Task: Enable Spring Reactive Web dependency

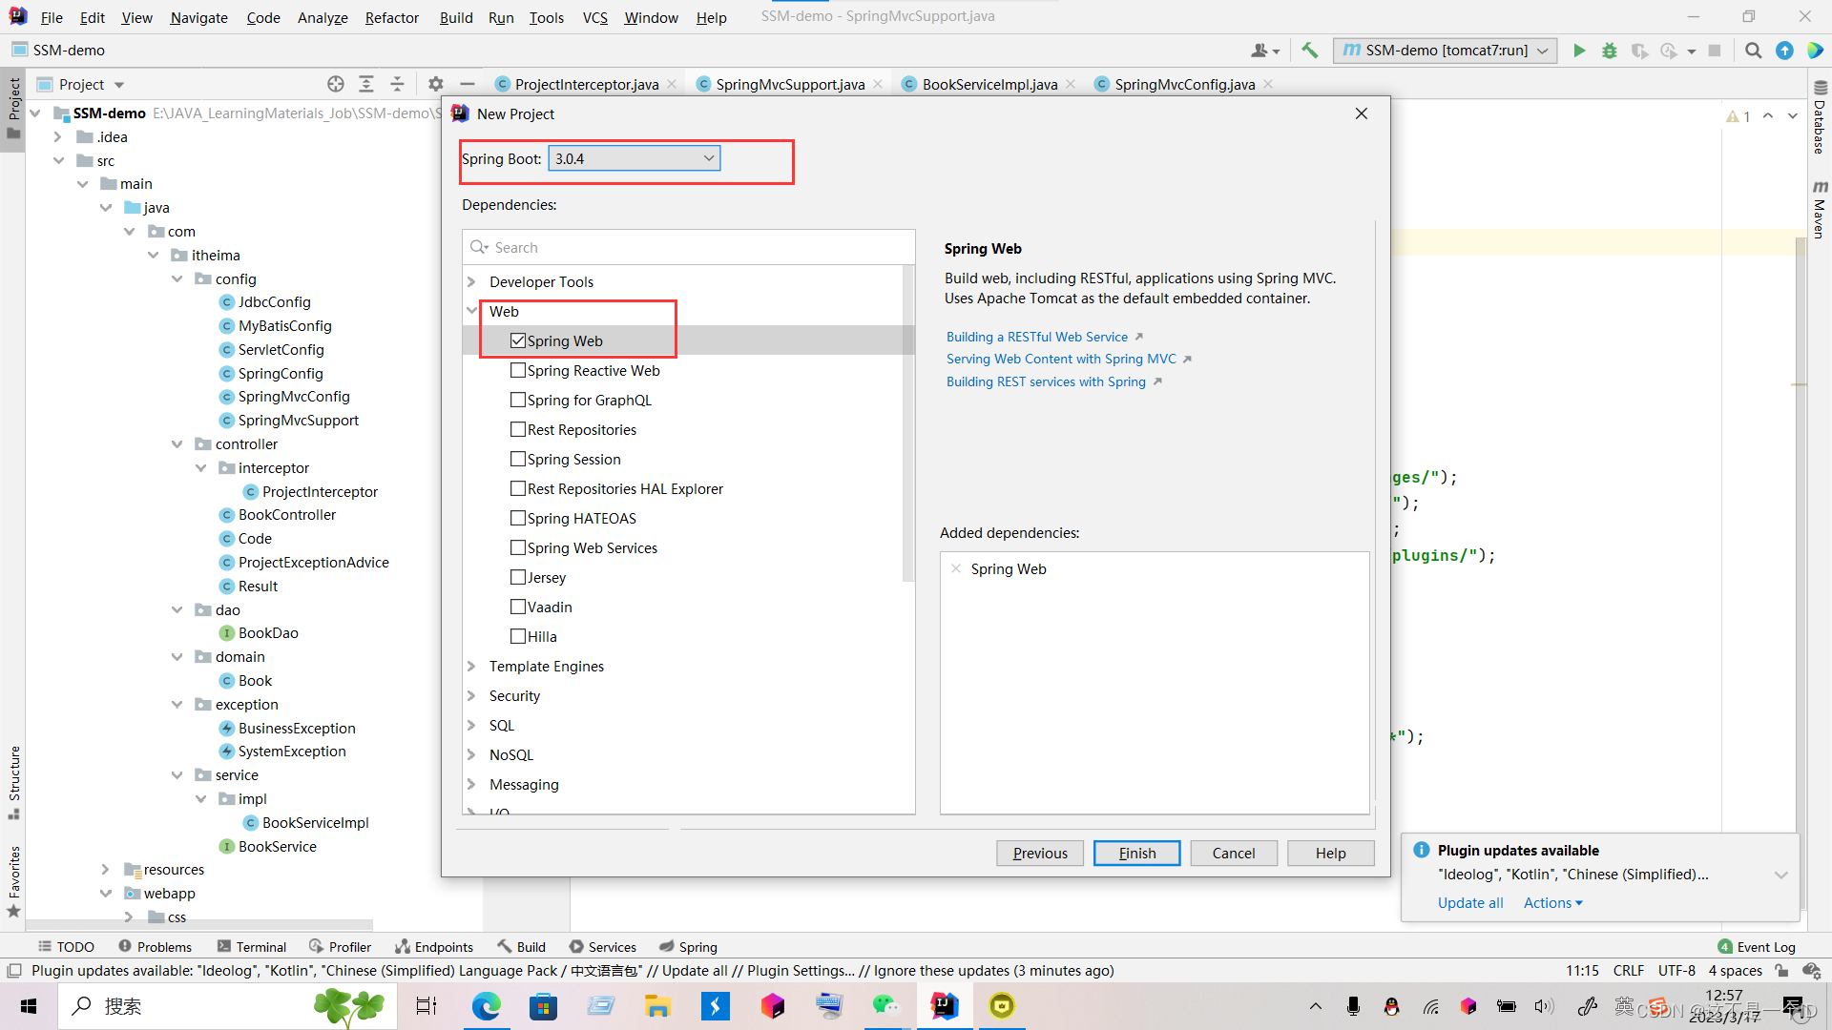Action: coord(518,370)
